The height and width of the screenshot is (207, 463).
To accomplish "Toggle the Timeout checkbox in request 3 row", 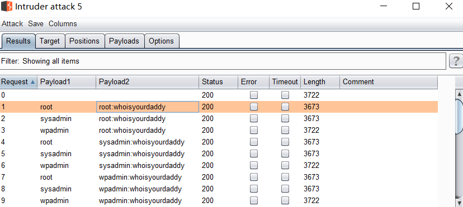I will pyautogui.click(x=285, y=130).
